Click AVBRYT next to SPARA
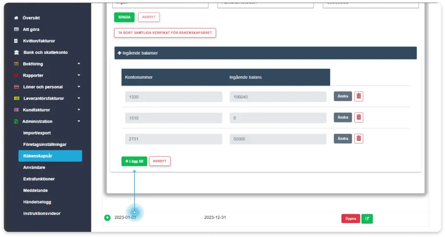This screenshot has width=445, height=237. (149, 17)
